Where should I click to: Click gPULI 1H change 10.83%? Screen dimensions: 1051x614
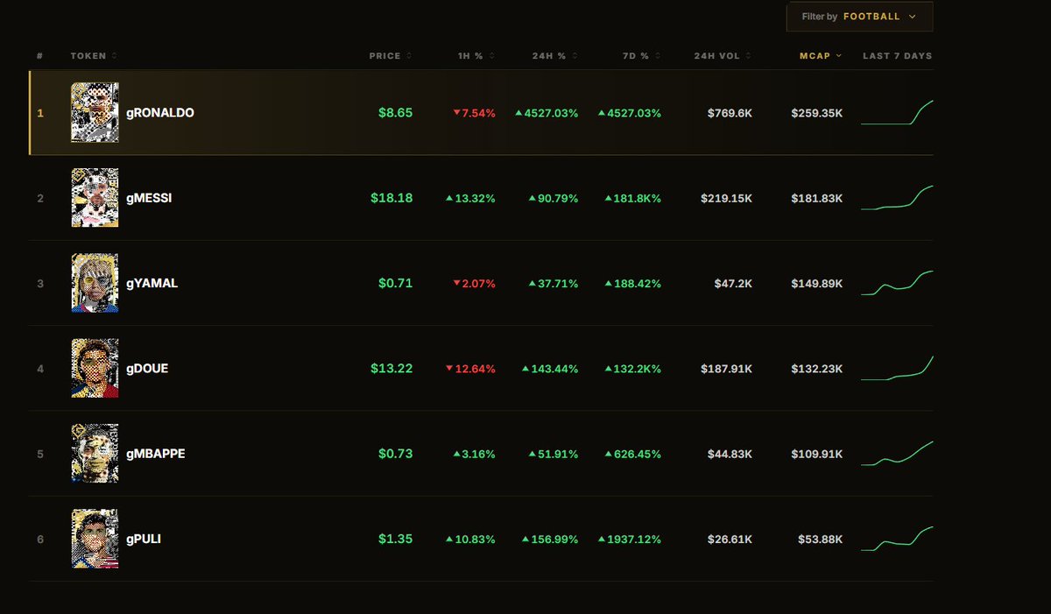[470, 540]
